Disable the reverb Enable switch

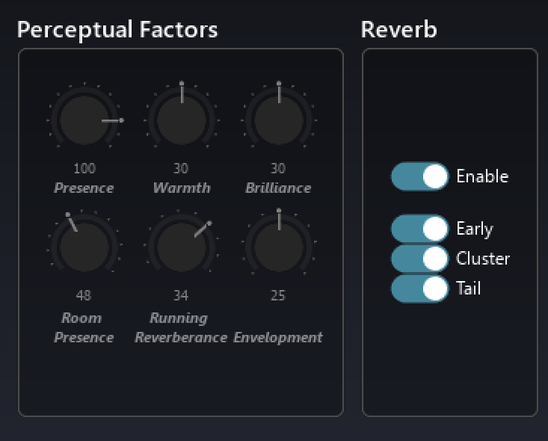[x=419, y=177]
